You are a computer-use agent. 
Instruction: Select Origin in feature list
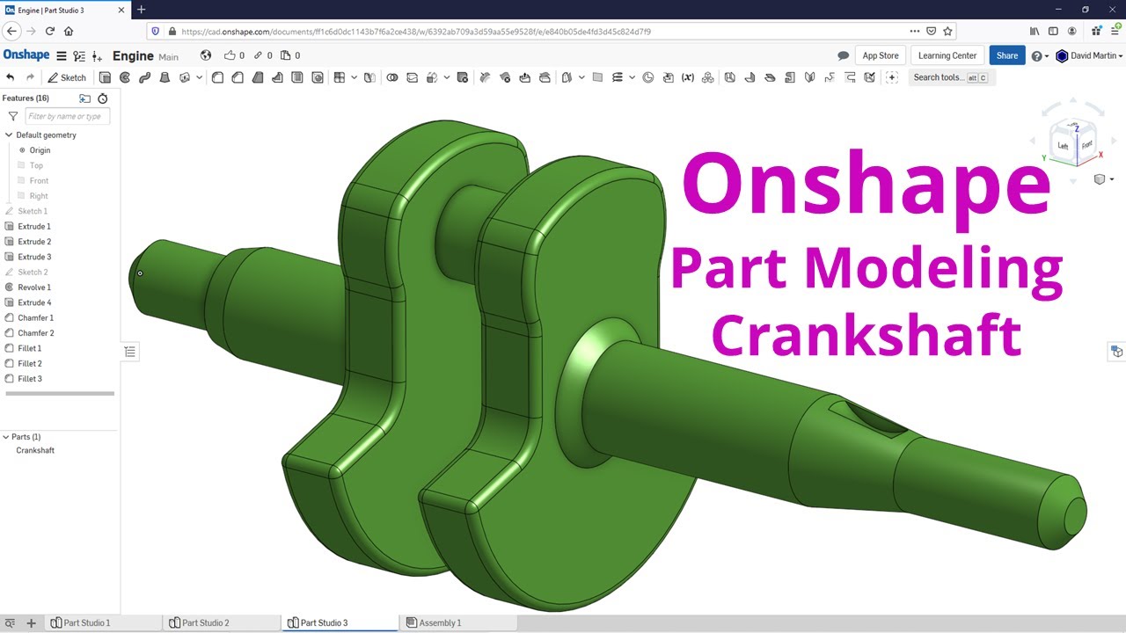(x=40, y=150)
